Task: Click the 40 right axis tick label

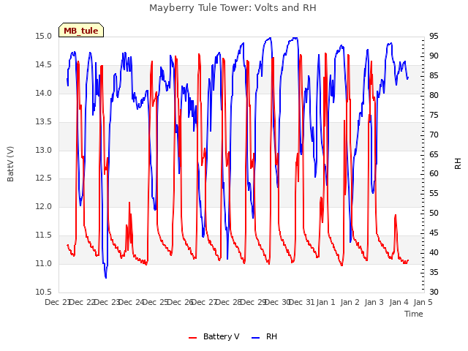Action: pyautogui.click(x=434, y=252)
